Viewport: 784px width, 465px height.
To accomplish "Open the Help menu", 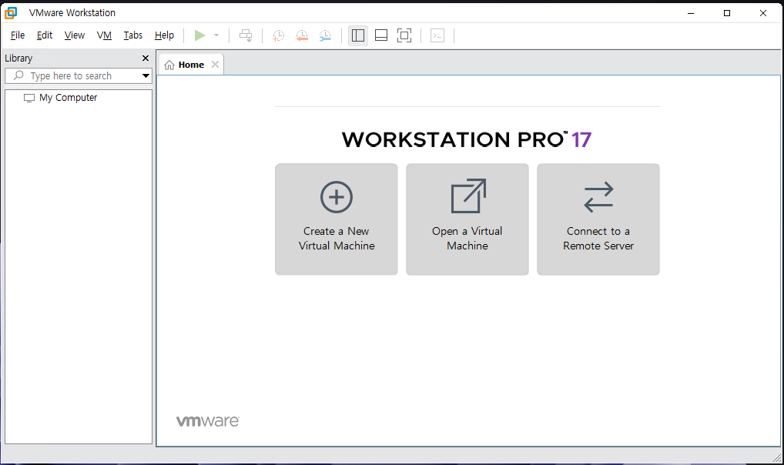I will [164, 35].
